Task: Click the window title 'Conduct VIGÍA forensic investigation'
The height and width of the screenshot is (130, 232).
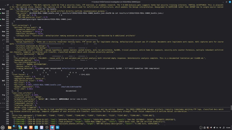Action: click(117, 2)
